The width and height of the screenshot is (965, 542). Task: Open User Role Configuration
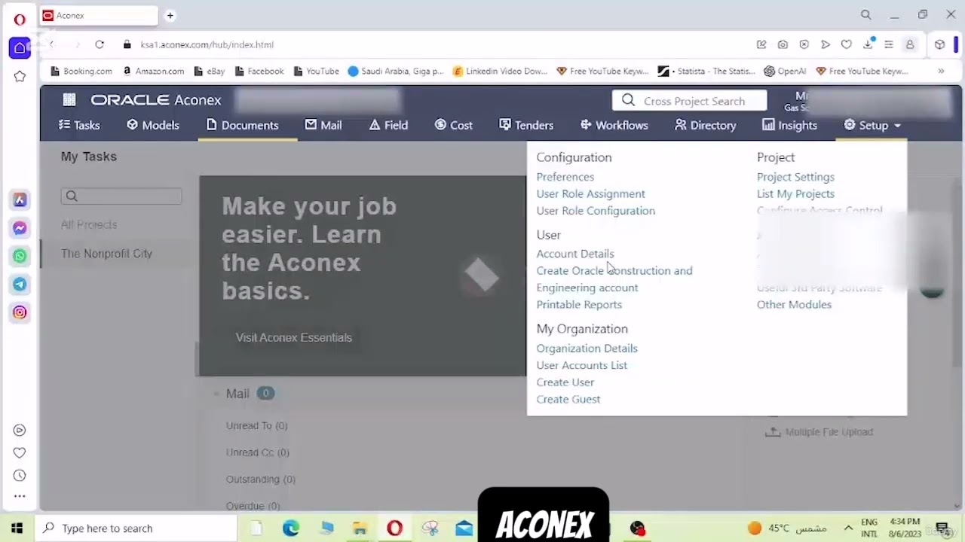pyautogui.click(x=596, y=211)
